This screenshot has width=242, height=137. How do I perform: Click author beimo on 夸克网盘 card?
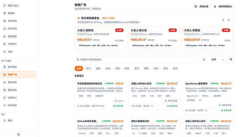(119, 101)
